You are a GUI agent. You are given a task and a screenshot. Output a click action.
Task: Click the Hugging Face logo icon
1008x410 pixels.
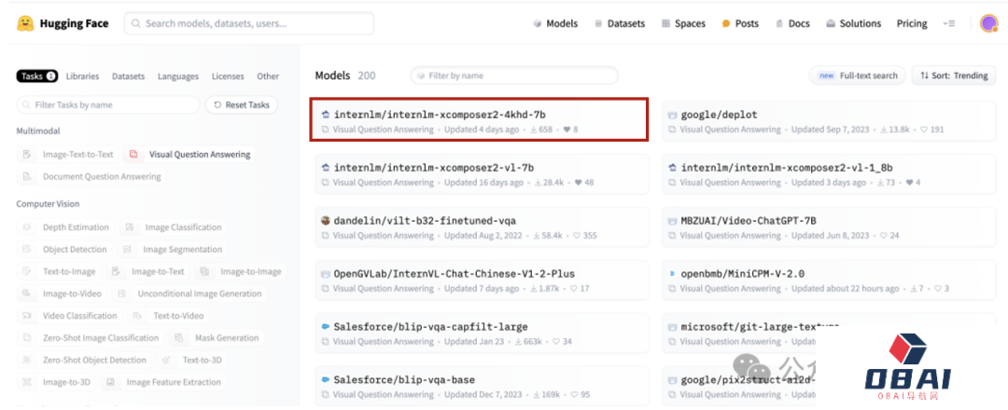pyautogui.click(x=25, y=23)
